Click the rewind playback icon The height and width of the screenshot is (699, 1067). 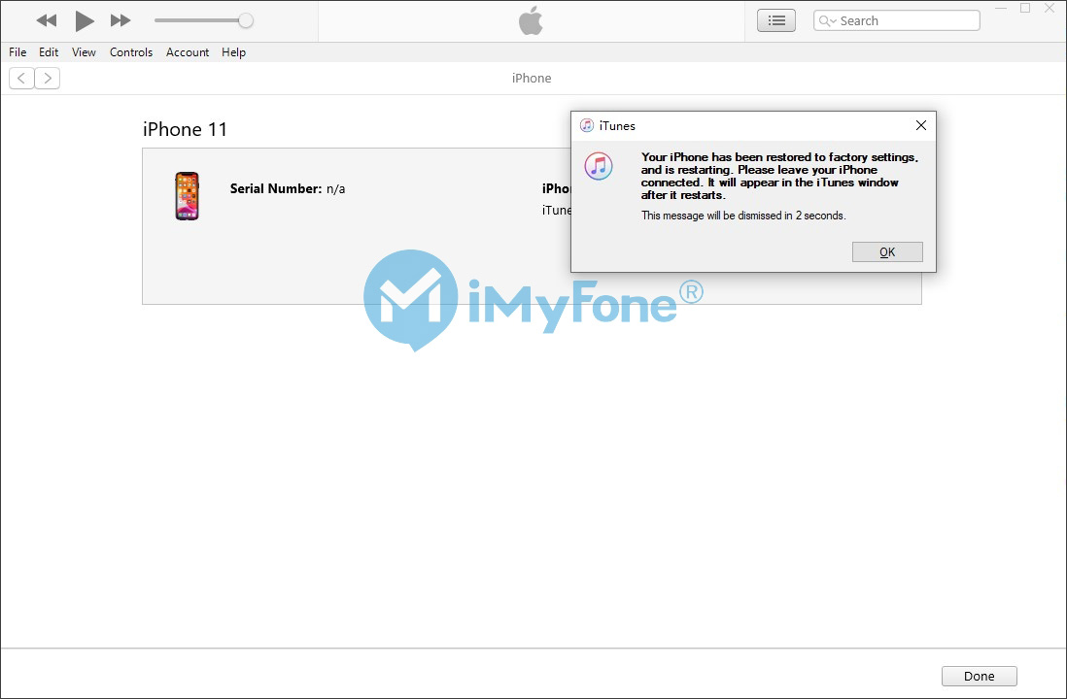[47, 20]
